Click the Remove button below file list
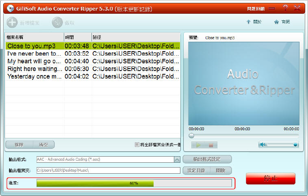The image size is (308, 196). (x=19, y=144)
